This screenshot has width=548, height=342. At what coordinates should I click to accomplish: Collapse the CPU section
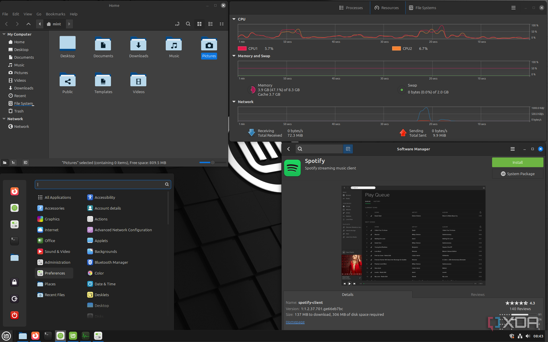coord(234,19)
